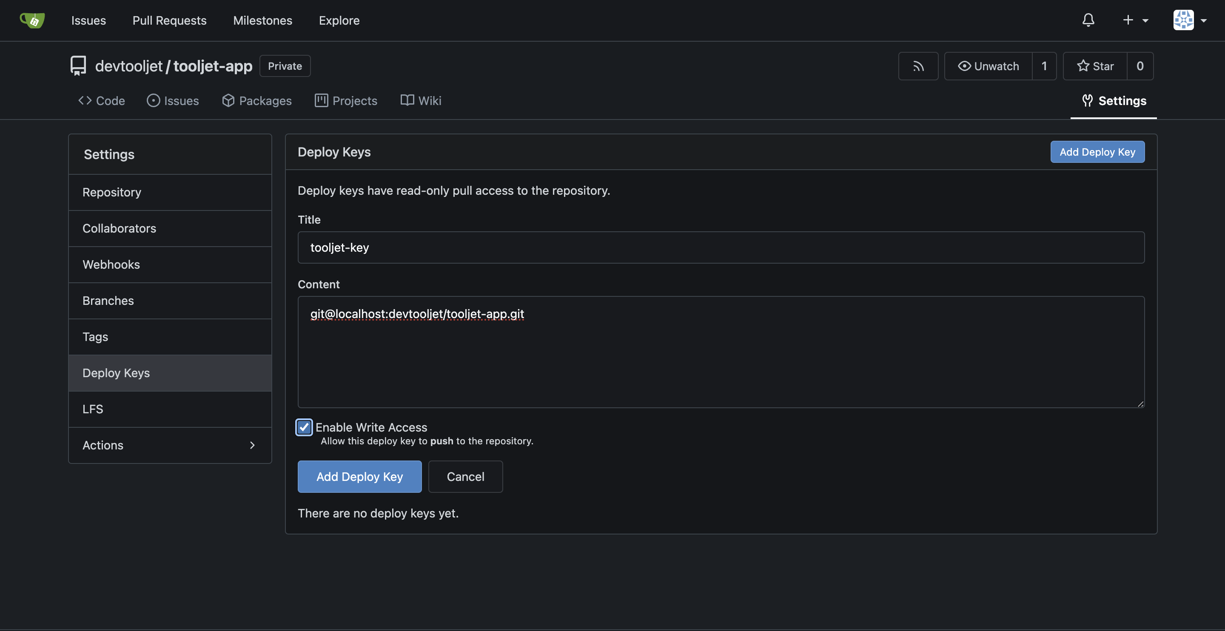Click into the Content textarea

click(721, 361)
